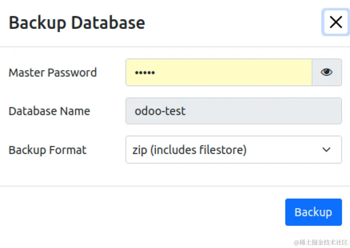
Task: Click the word zip in the Backup Format box
Action: (x=139, y=150)
